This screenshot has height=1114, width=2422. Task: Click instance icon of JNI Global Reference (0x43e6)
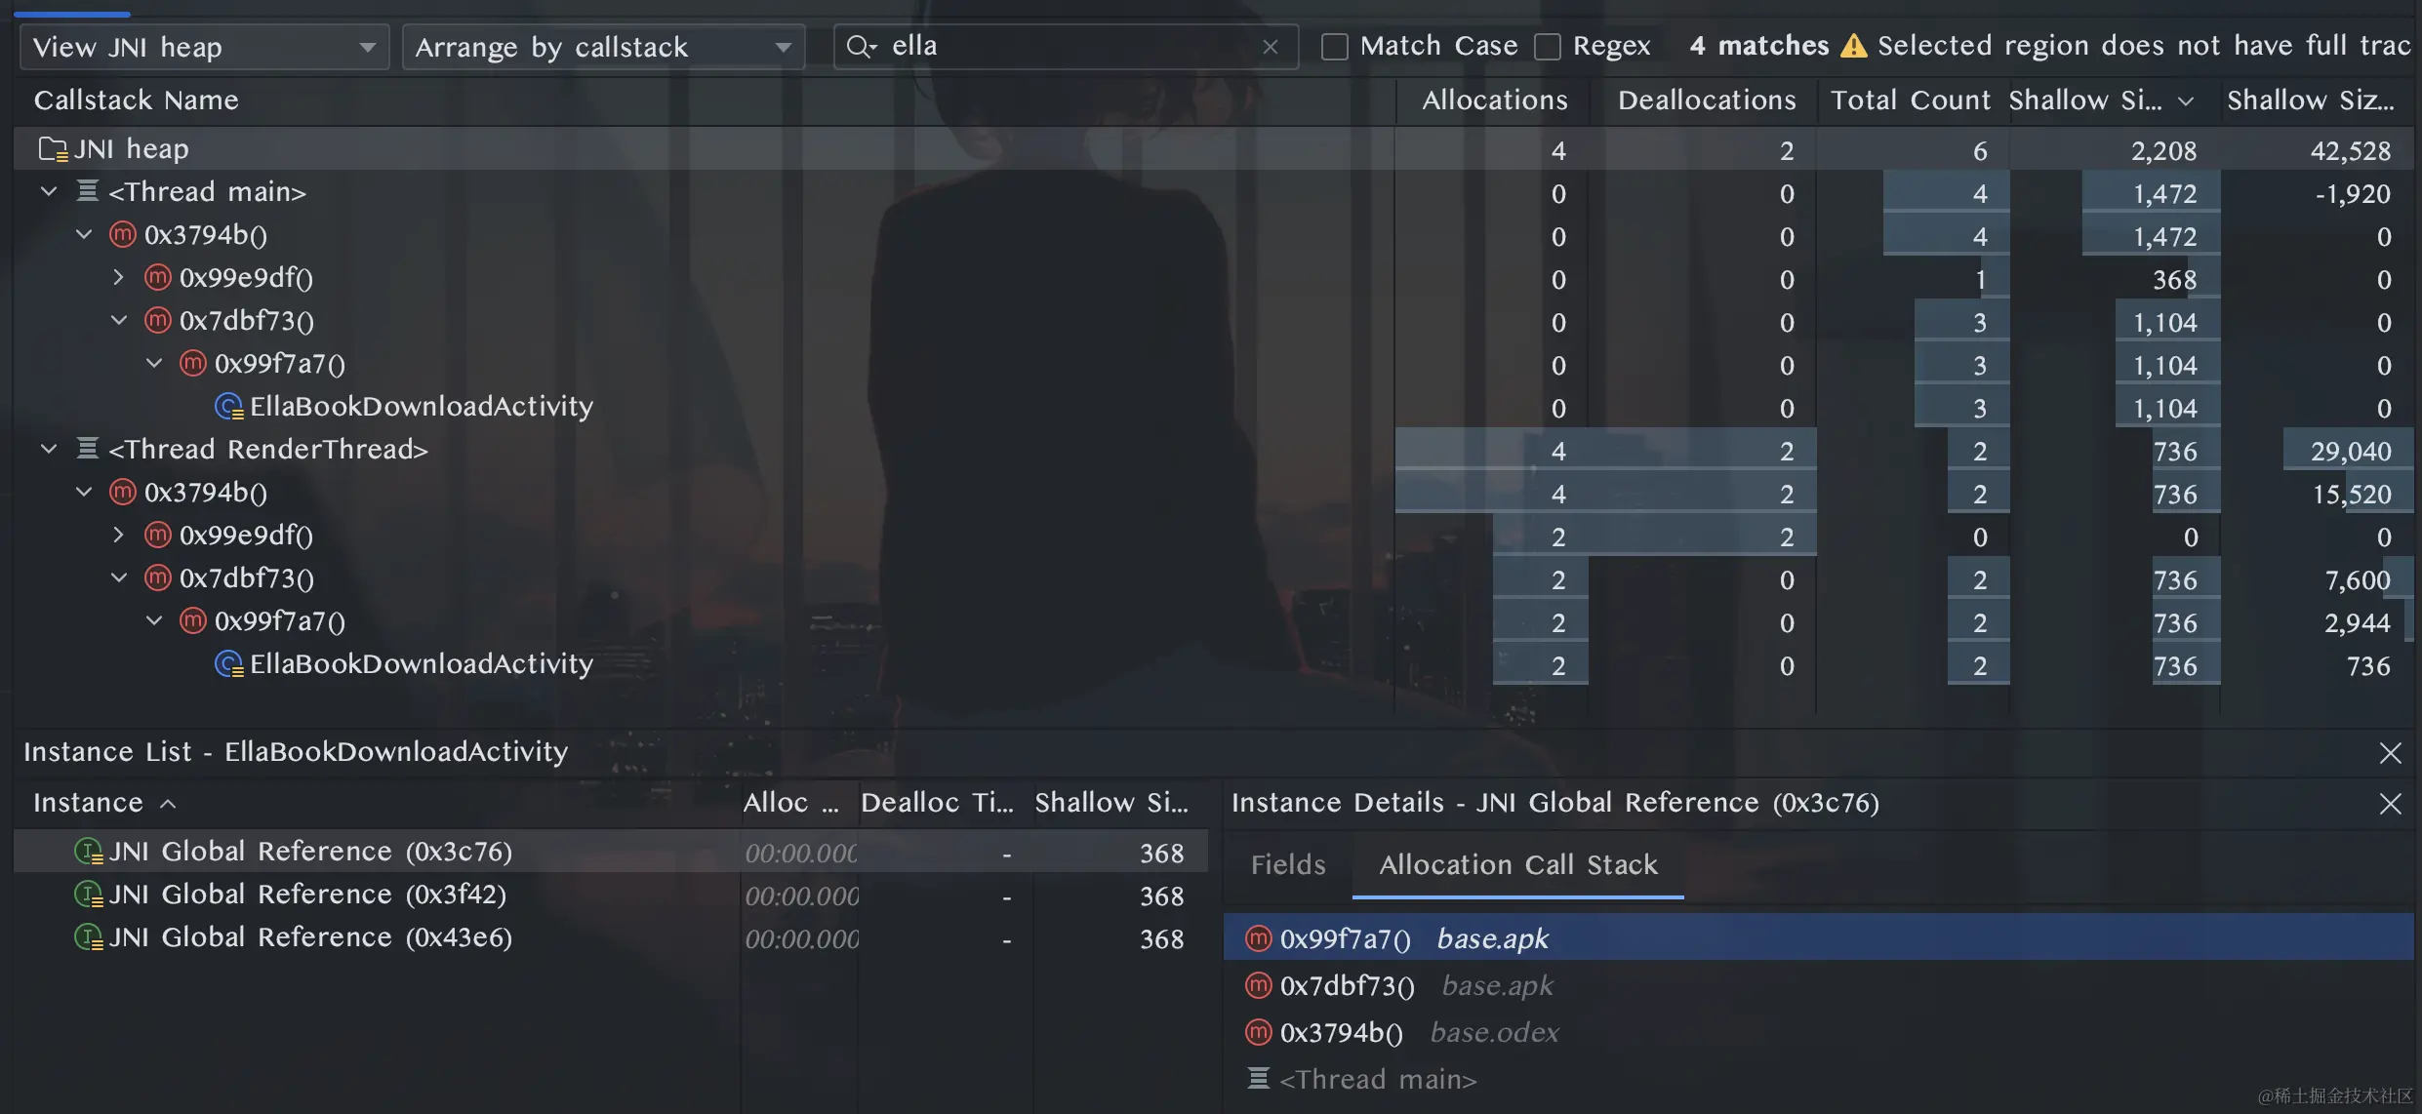[89, 937]
